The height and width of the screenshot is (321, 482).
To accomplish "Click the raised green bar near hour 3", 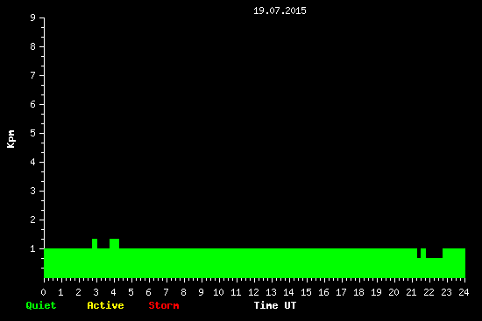I will click(x=95, y=244).
